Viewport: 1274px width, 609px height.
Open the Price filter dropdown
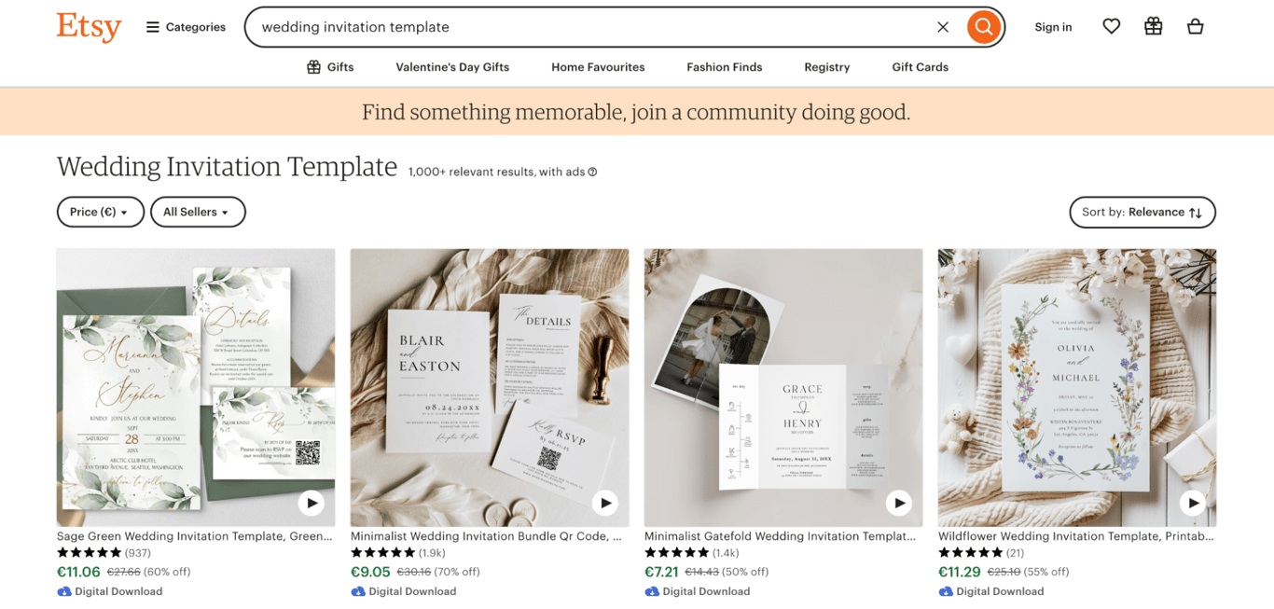(x=100, y=212)
